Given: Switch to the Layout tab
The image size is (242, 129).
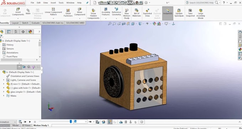Looking at the screenshot, I should point(15,23).
